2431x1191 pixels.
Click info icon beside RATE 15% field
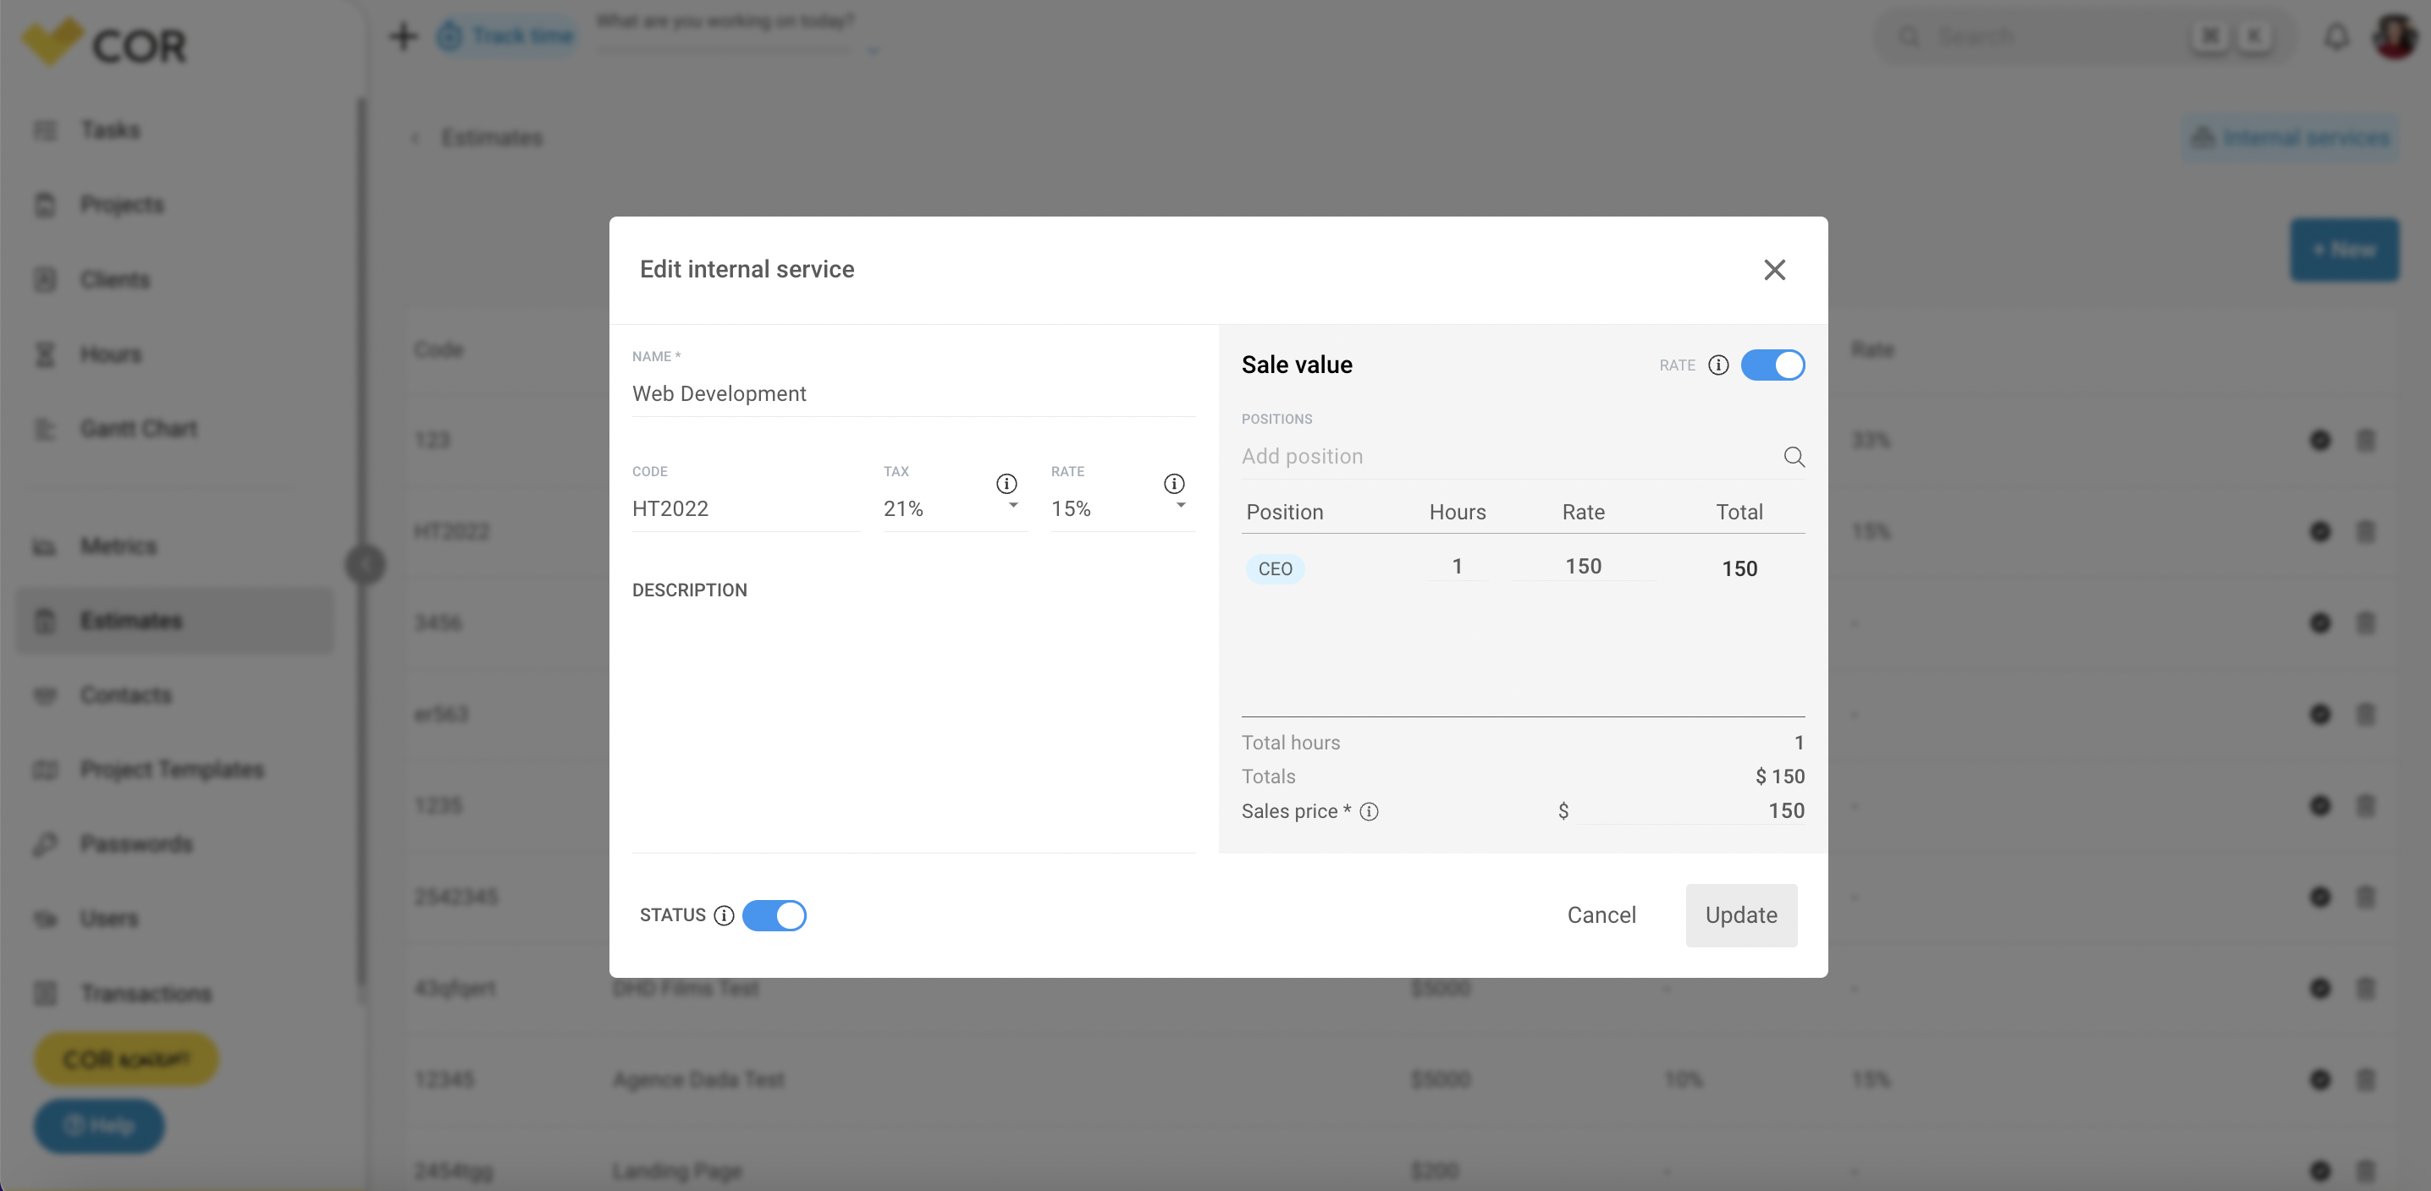coord(1174,484)
